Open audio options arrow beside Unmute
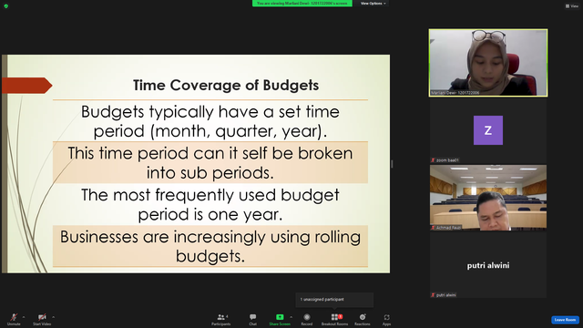This screenshot has width=583, height=328. (24, 317)
